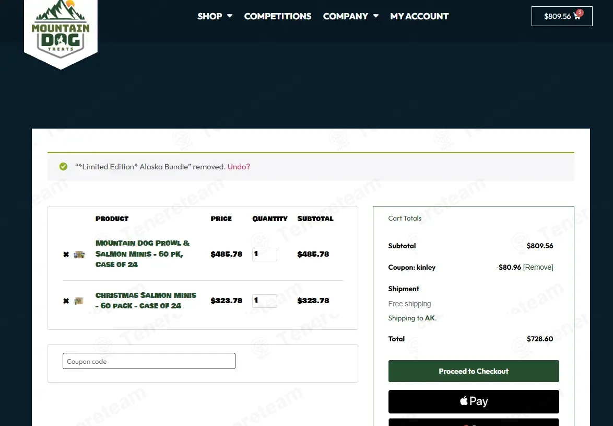This screenshot has height=426, width=613.
Task: Click the Cart Totals heading
Action: (405, 218)
